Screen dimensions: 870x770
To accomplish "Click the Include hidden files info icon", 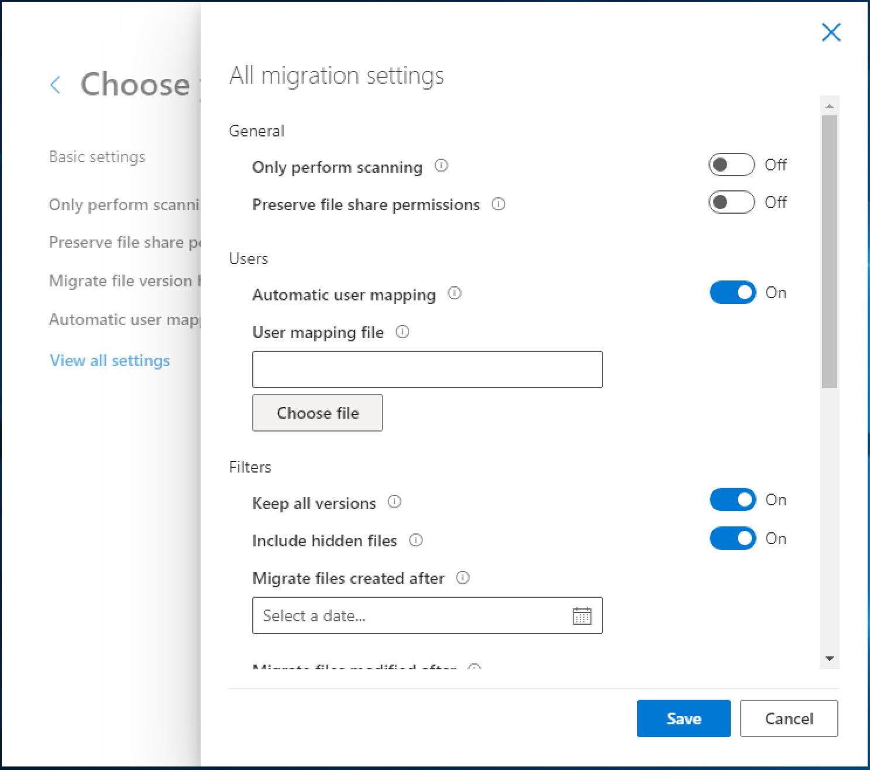I will 416,539.
